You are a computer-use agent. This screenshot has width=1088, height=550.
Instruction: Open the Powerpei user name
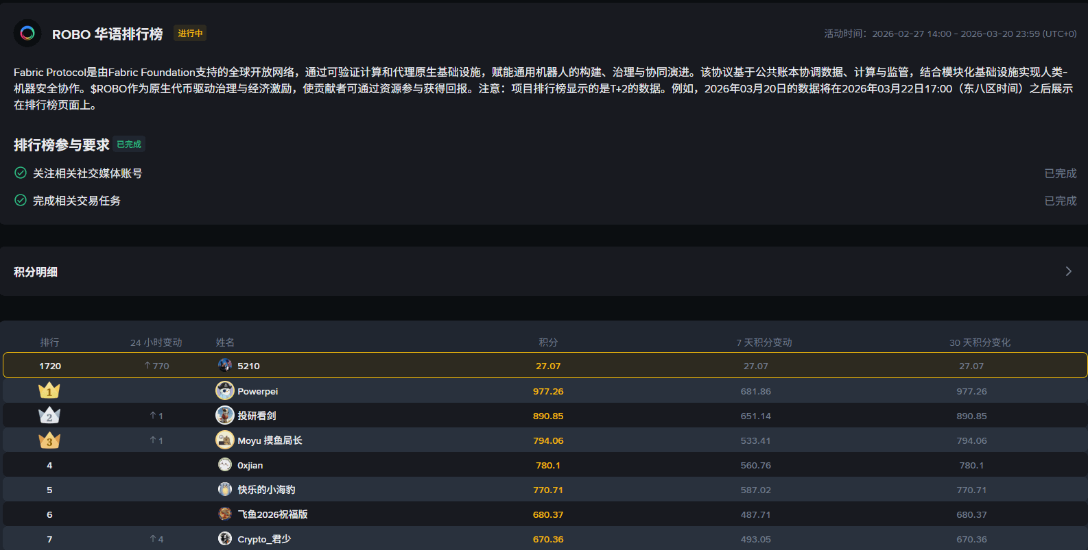click(258, 391)
